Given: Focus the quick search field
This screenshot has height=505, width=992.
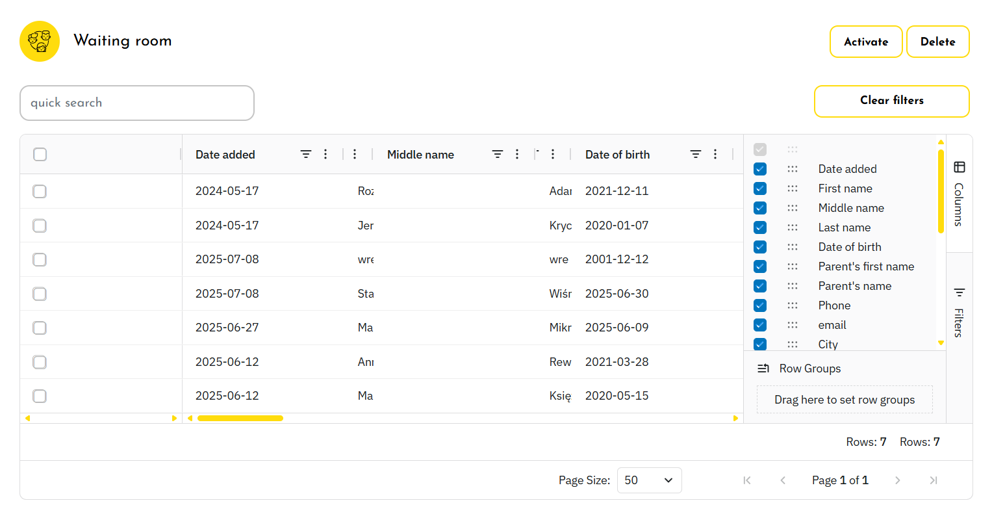Looking at the screenshot, I should 136,103.
